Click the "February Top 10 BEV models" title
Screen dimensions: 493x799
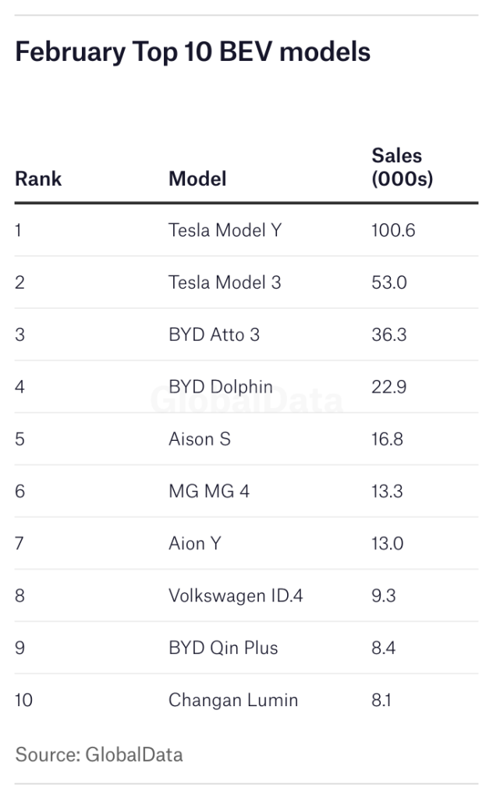point(193,52)
